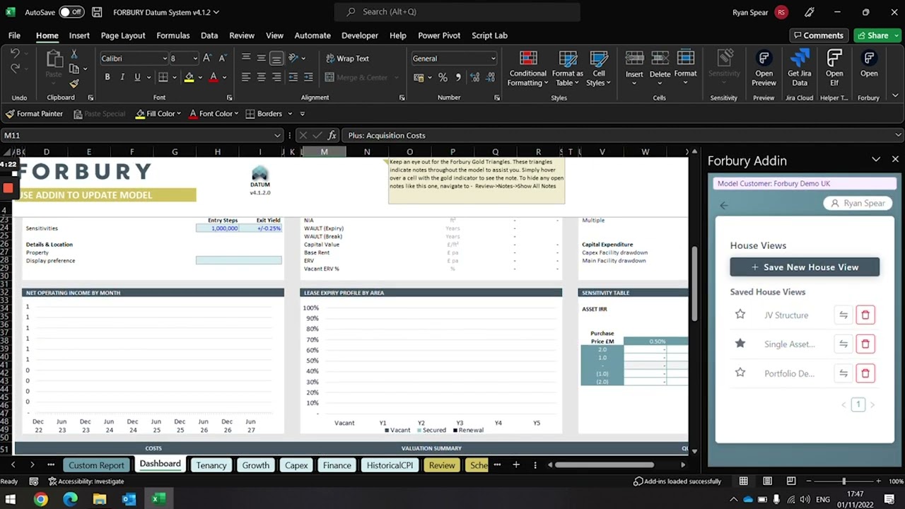Open Google Chrome from taskbar
This screenshot has height=509, width=905.
click(40, 499)
